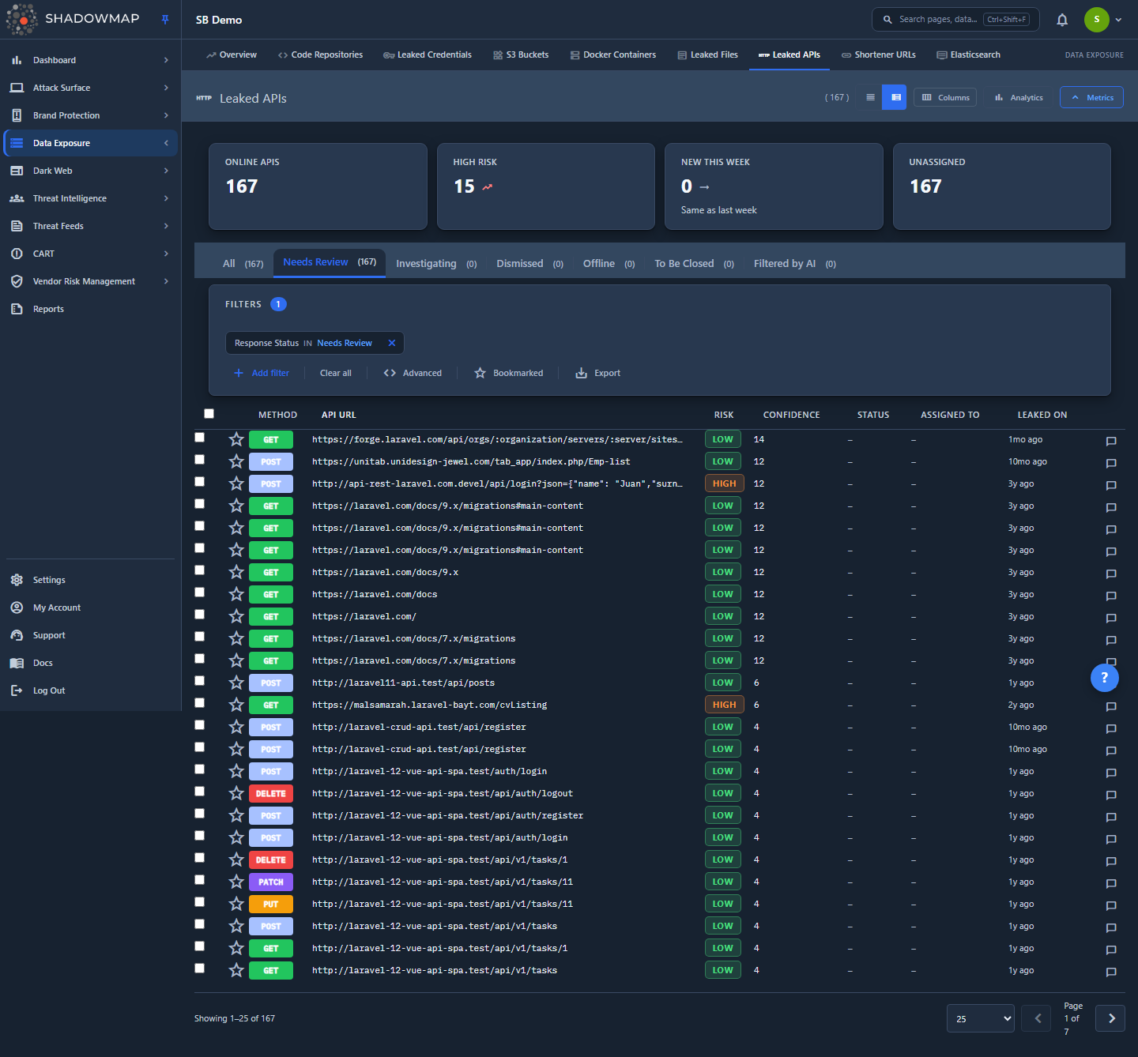Expand the Attack Surface sidebar section
The height and width of the screenshot is (1057, 1138).
[x=90, y=88]
